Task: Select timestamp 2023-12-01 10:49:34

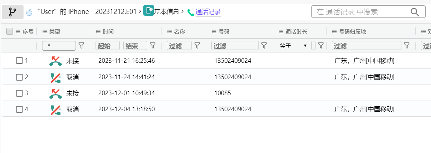Action: (127, 93)
